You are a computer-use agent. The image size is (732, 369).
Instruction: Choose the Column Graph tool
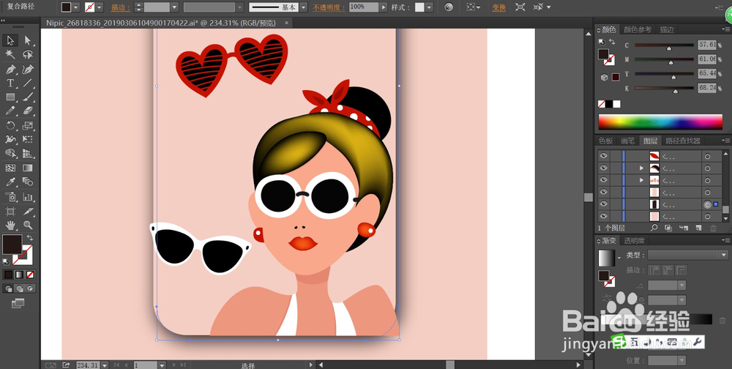pos(28,196)
